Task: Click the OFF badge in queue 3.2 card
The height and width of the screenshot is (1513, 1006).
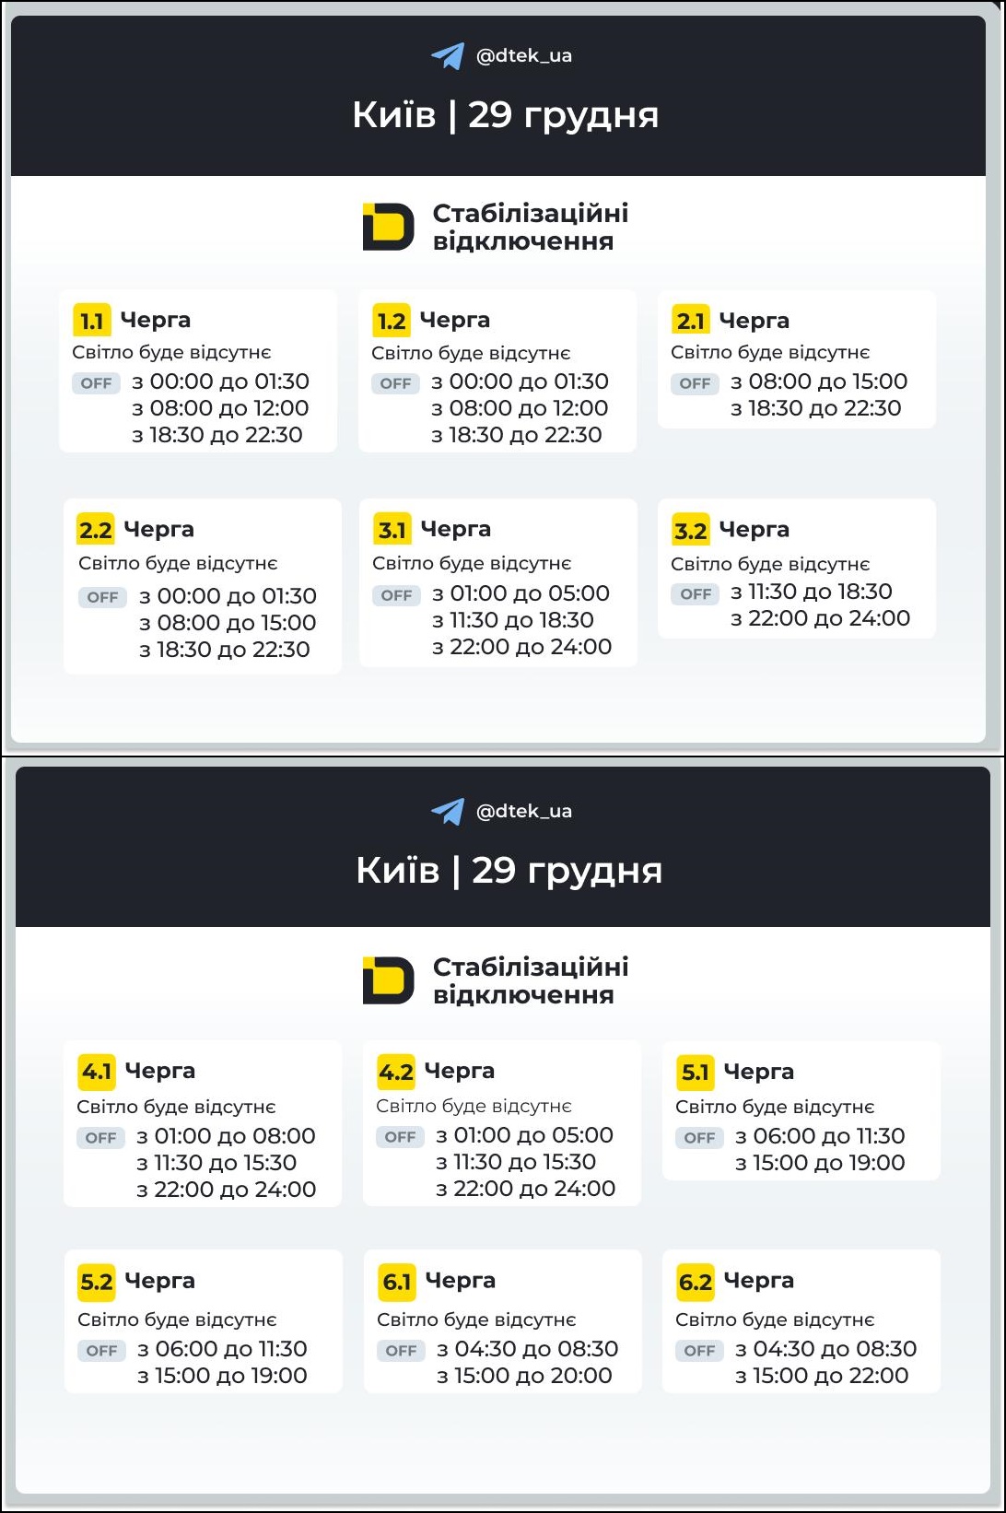Action: 695,594
